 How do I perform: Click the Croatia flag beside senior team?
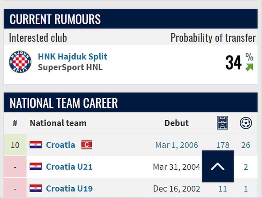(x=36, y=145)
